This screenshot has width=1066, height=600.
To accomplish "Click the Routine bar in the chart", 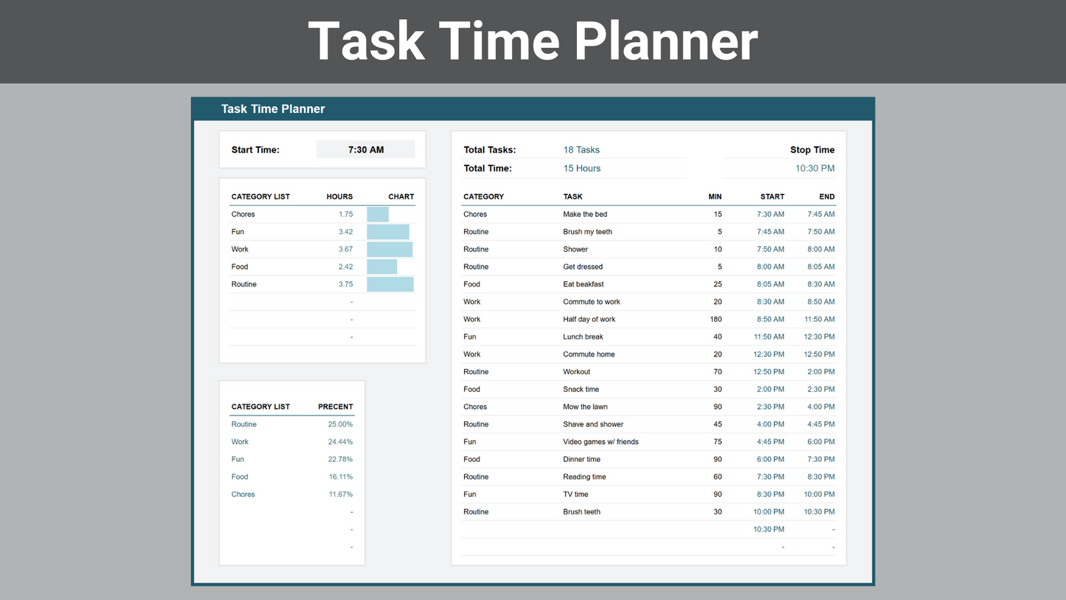I will (x=390, y=284).
